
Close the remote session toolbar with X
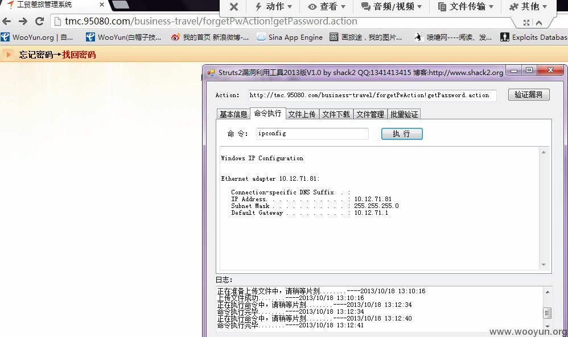click(x=234, y=6)
